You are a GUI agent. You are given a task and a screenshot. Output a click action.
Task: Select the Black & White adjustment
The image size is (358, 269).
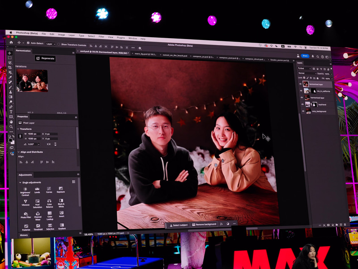tap(61, 200)
